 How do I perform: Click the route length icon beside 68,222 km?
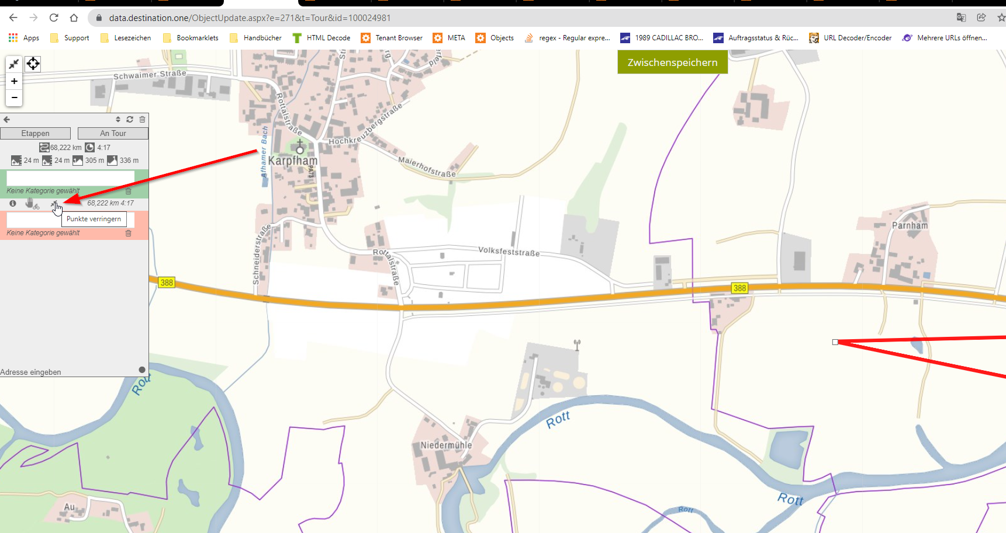point(44,148)
